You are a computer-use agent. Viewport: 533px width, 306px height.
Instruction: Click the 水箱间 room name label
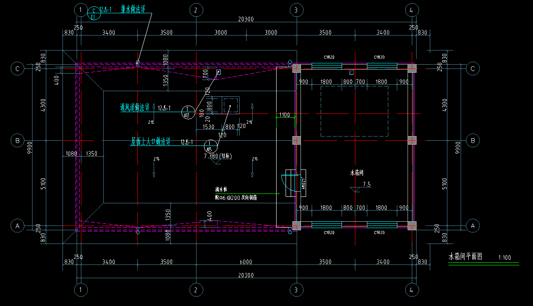[357, 173]
